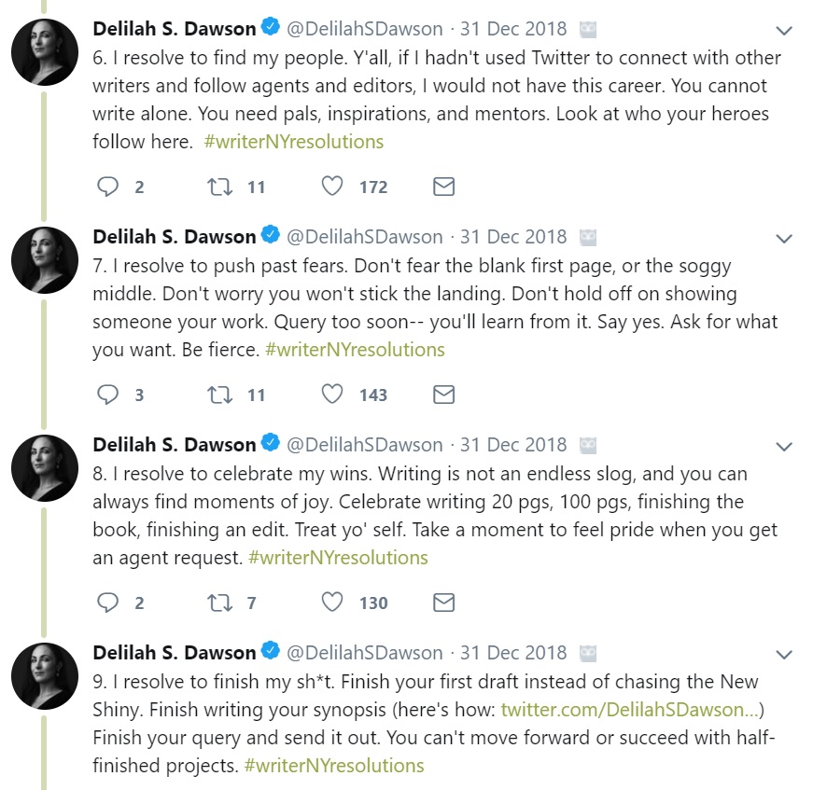Expand the options caret on tweet 7
This screenshot has height=790, width=813.
coord(784,238)
